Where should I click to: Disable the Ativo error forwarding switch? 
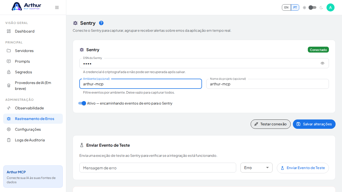[82, 103]
